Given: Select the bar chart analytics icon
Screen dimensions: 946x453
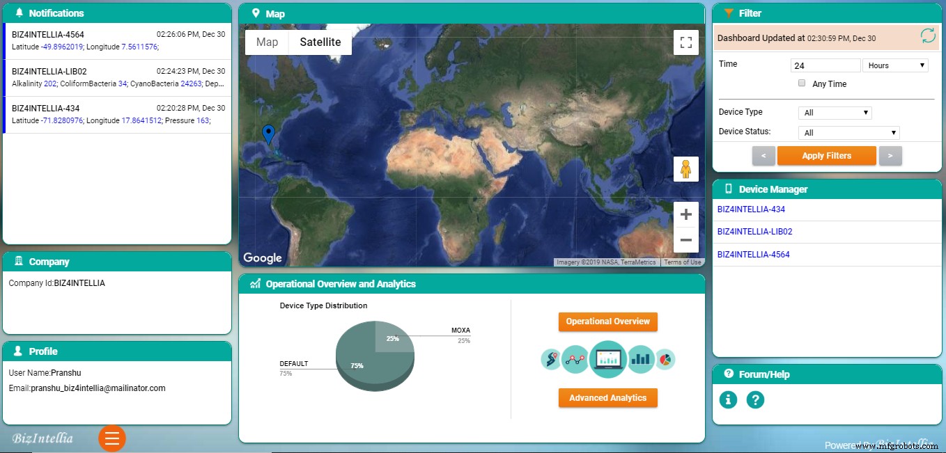Looking at the screenshot, I should point(640,359).
